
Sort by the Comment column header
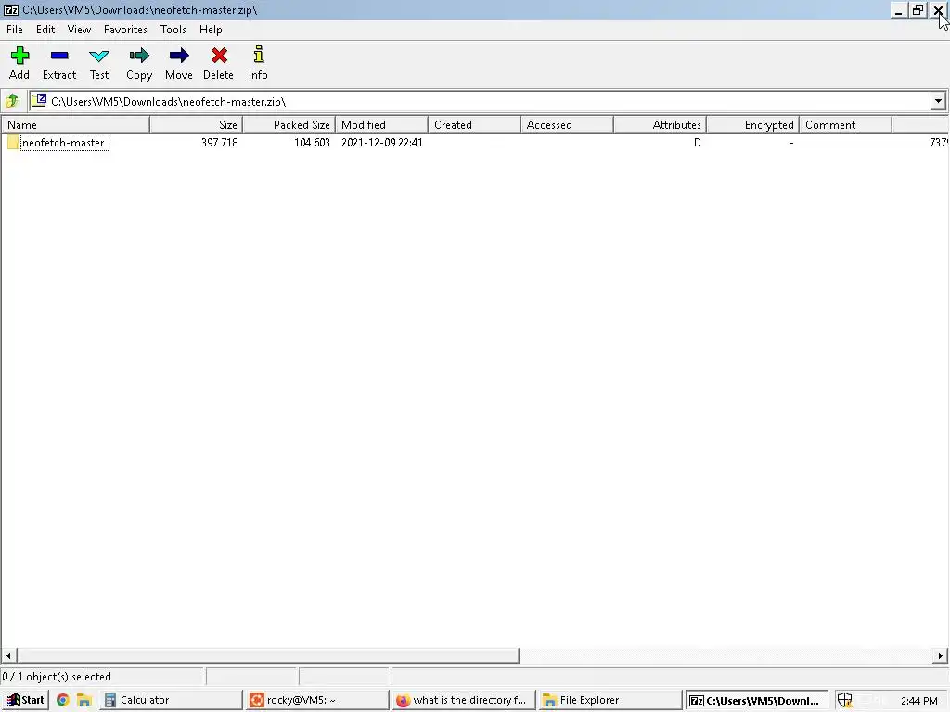pos(846,125)
